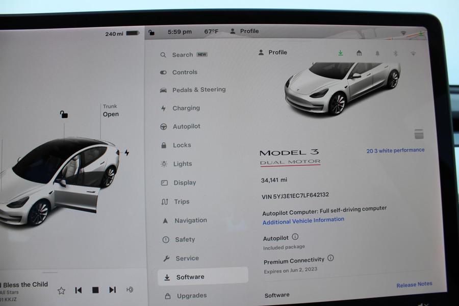This screenshot has height=306, width=459.
Task: Toggle favorite star for current song
Action: point(61,290)
